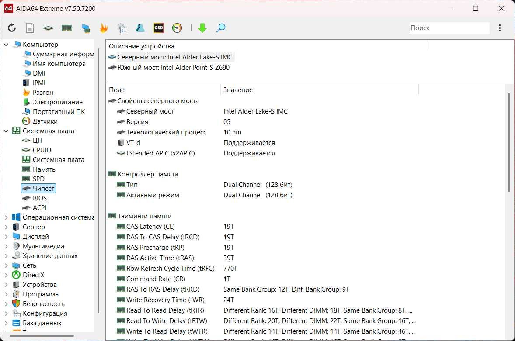Open the BIOS tree item
The height and width of the screenshot is (341, 515).
(35, 198)
